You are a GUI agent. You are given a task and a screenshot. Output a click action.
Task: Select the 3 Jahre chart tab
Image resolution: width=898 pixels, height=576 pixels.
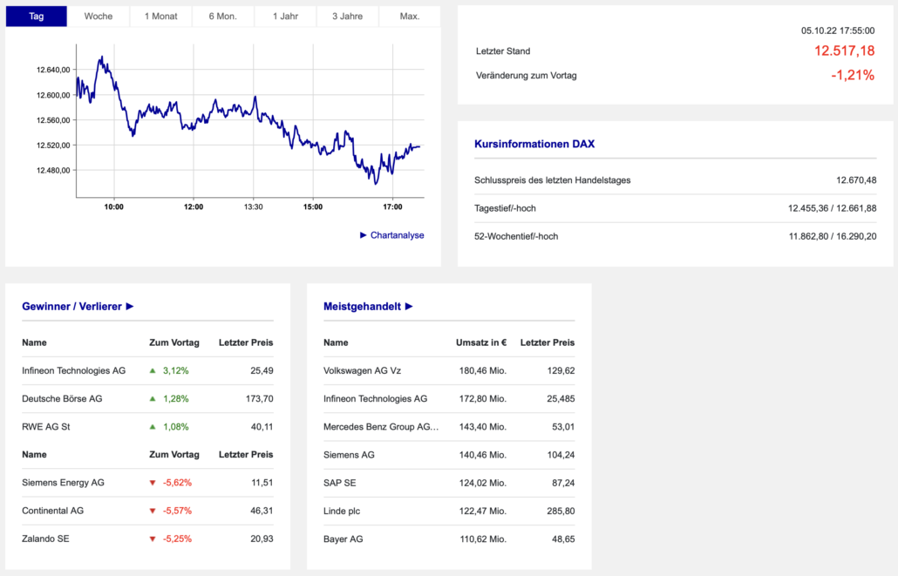tap(348, 17)
